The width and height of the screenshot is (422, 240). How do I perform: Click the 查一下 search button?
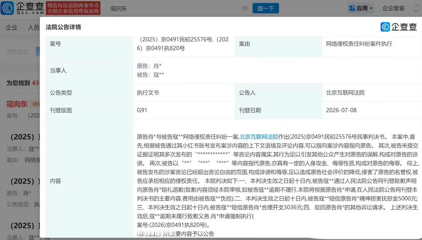(x=266, y=8)
